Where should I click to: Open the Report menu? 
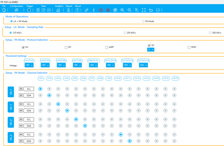[x=69, y=6]
